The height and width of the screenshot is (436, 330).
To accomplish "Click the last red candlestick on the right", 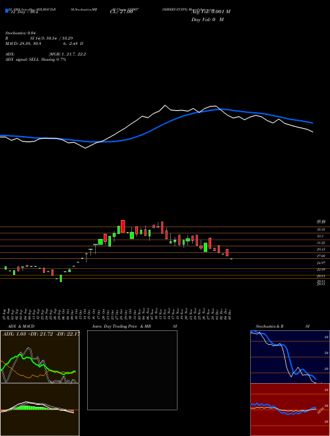I will coord(227,252).
